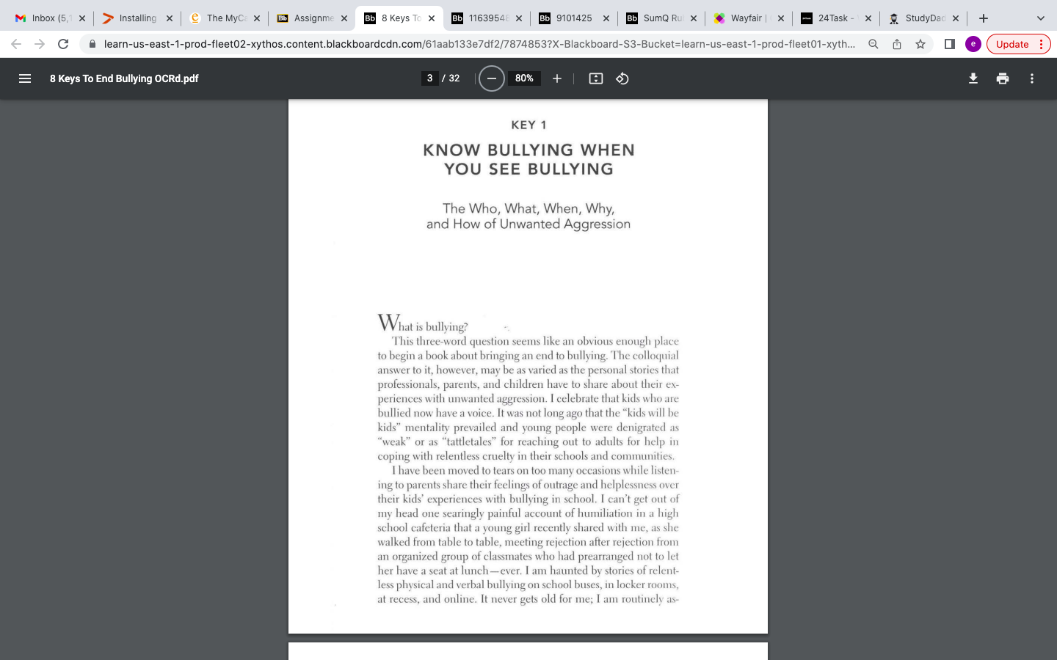Image resolution: width=1057 pixels, height=660 pixels.
Task: Print the PDF document
Action: coord(1003,78)
